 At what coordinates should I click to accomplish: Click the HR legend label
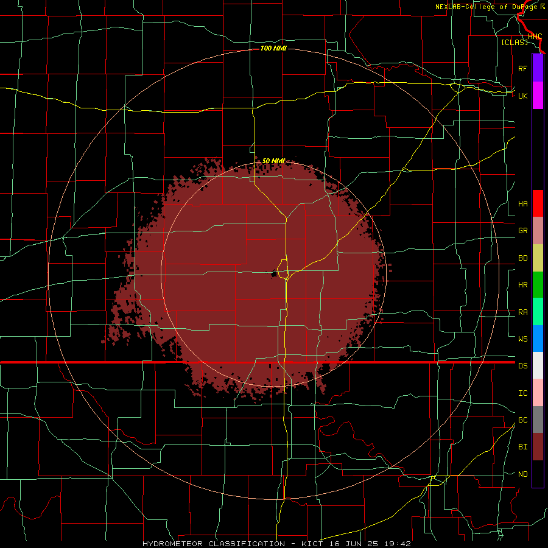(x=523, y=285)
